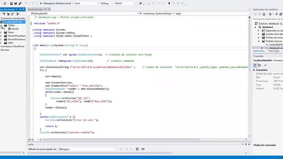Screen dimensions: 283x159
Task: Open the Déboguer output source dropdown
Action: 88,149
